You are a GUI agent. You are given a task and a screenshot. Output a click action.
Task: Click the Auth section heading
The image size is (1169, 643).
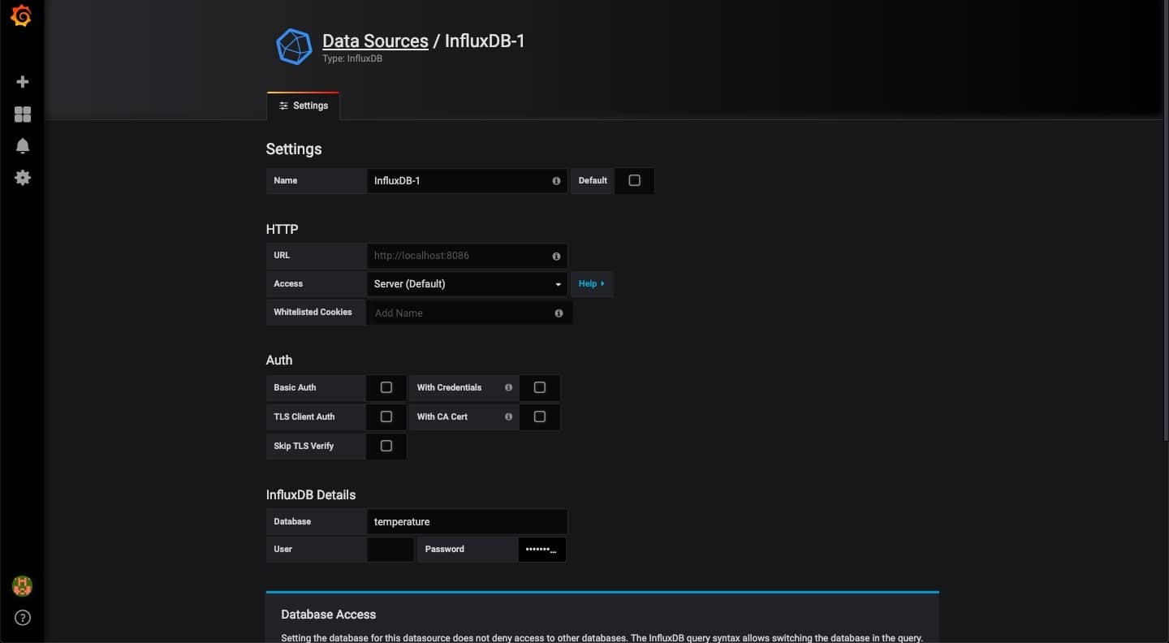(x=279, y=360)
